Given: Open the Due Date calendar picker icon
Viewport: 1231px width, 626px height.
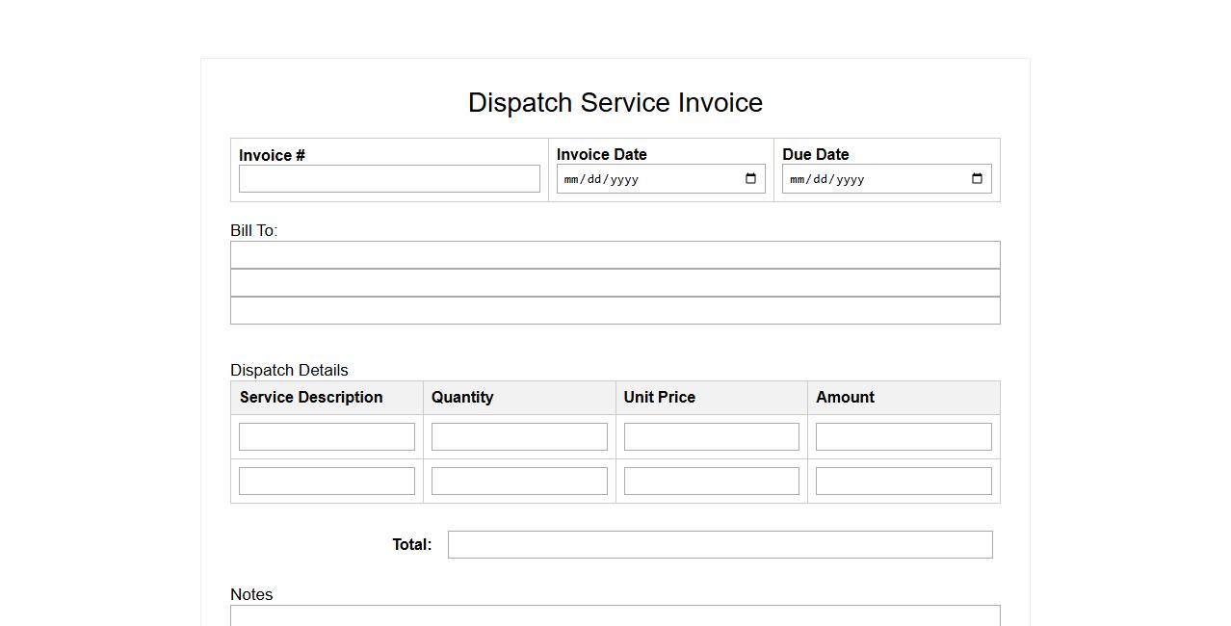Looking at the screenshot, I should [977, 179].
